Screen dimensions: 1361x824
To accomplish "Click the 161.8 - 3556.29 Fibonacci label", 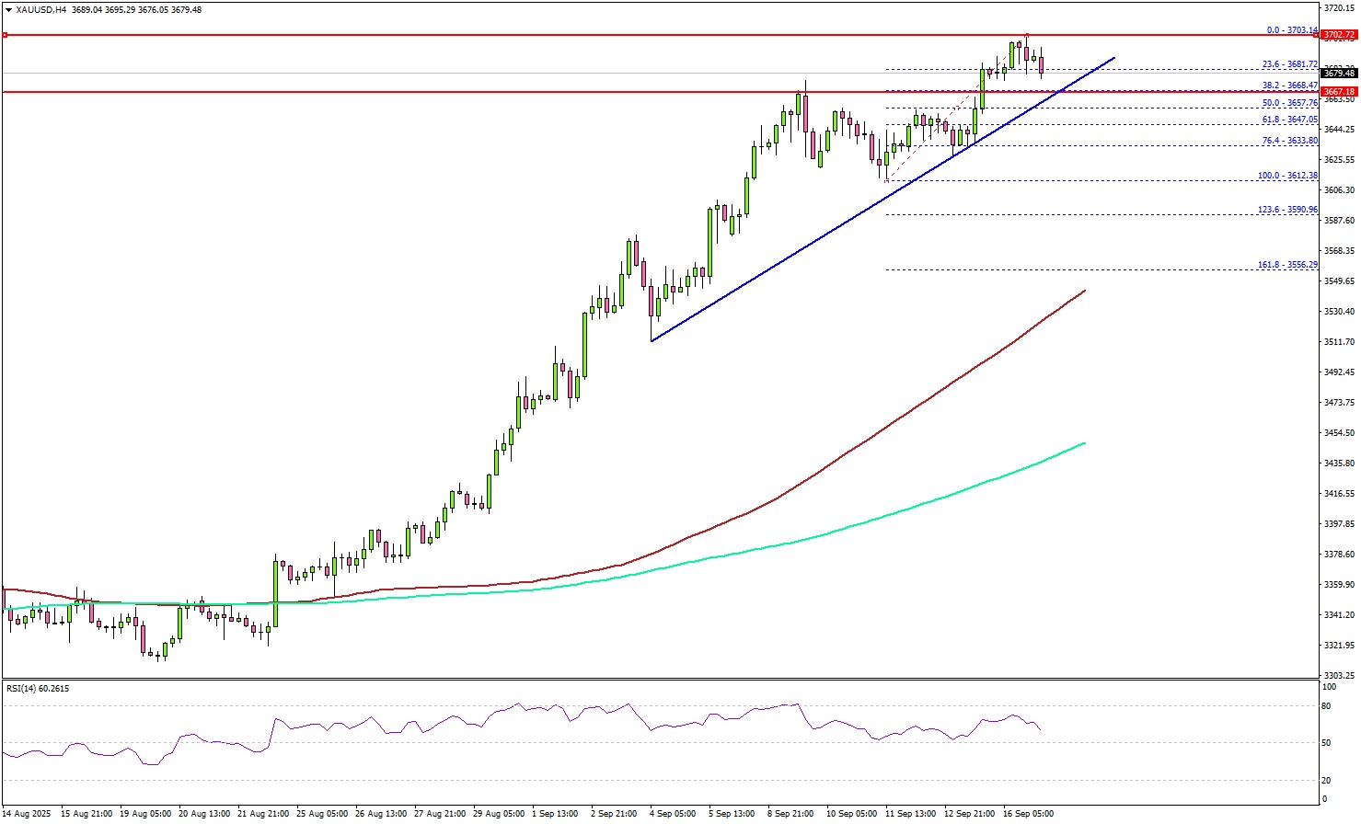I will click(1287, 265).
